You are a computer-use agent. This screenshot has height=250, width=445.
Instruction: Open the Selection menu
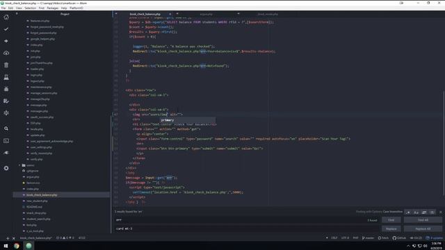coord(30,8)
